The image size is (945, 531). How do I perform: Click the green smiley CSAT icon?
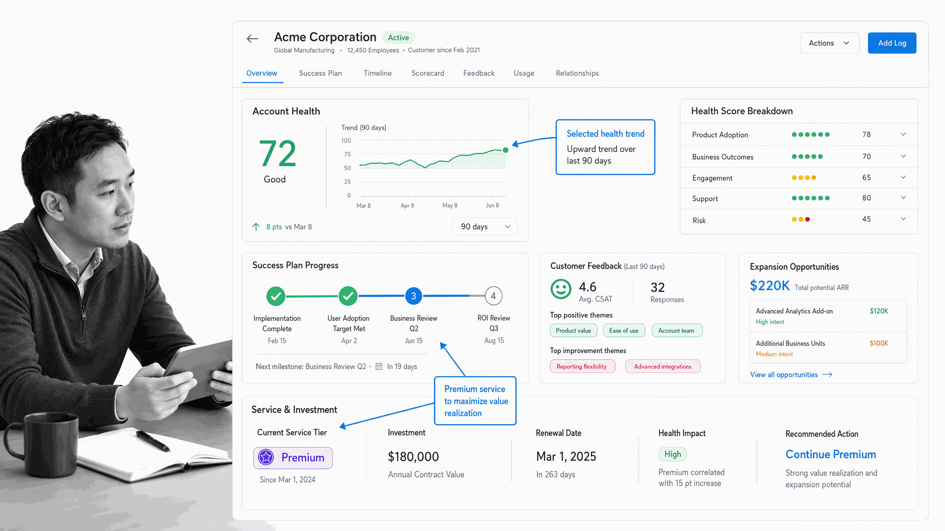(x=561, y=289)
